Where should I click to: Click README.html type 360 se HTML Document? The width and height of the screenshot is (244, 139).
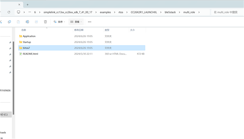(116, 54)
